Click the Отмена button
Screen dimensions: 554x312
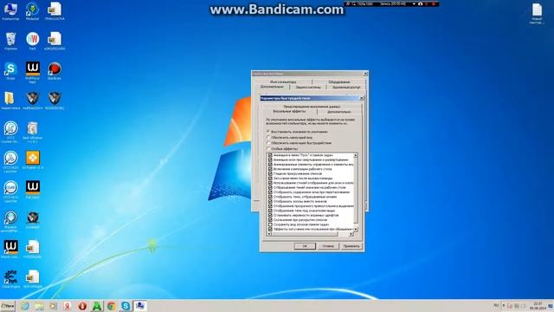[328, 246]
